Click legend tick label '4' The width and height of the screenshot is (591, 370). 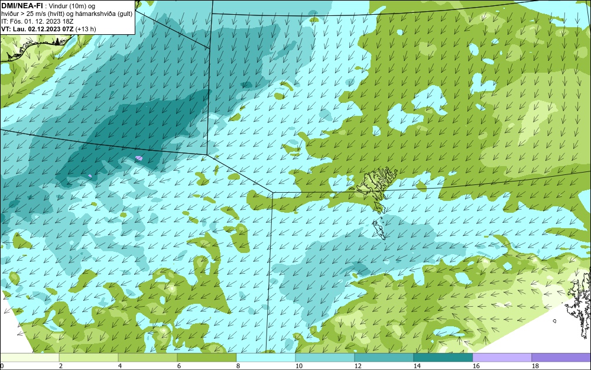(x=120, y=366)
